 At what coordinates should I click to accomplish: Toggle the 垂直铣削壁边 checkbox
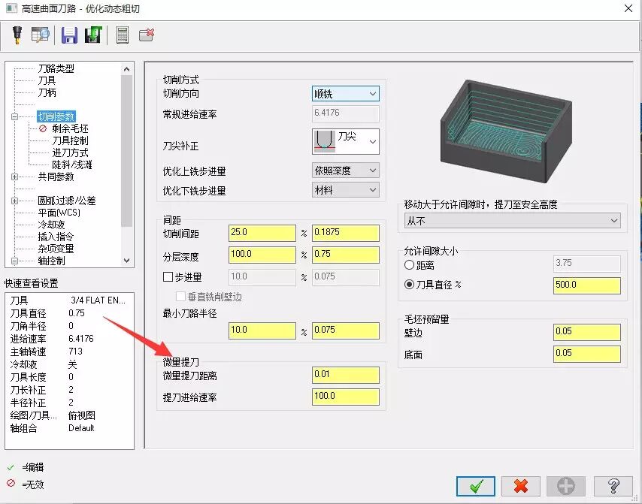click(180, 296)
